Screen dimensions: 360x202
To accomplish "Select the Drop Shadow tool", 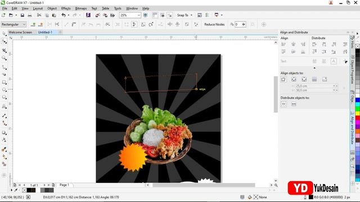I will coord(4,132).
